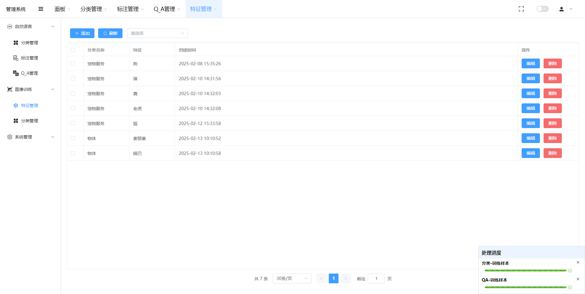Expand the 系统管理 sidebar group
The height and width of the screenshot is (294, 585).
point(30,137)
